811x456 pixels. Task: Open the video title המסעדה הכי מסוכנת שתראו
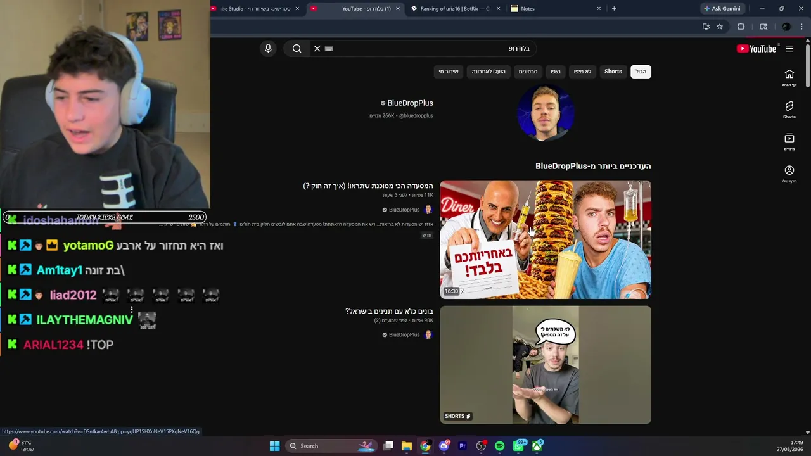click(x=368, y=186)
